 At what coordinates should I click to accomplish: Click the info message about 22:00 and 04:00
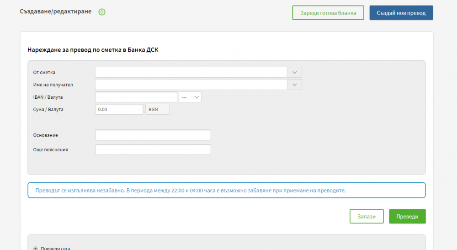[227, 190]
